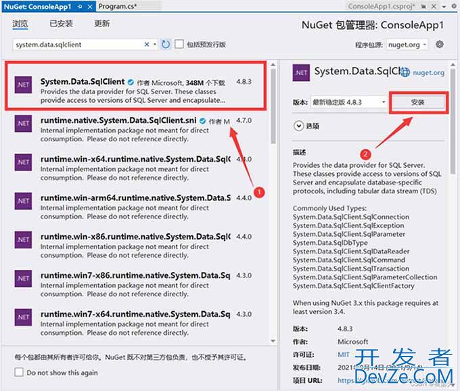Open the nuget.org link in details pane

(428, 72)
